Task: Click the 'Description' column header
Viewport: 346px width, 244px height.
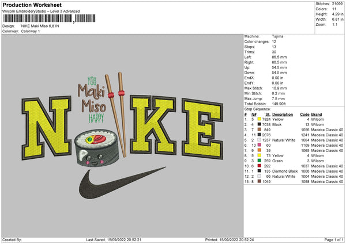Action: pyautogui.click(x=283, y=115)
